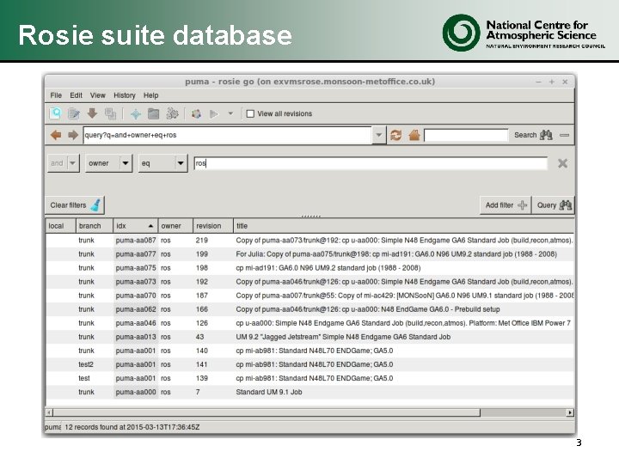The height and width of the screenshot is (464, 619).
Task: Click the horizontal scrollbar thumb
Action: (x=267, y=412)
